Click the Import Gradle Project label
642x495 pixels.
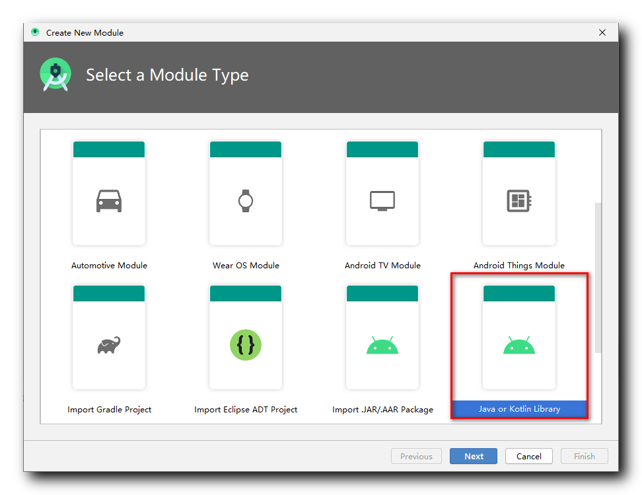(109, 409)
